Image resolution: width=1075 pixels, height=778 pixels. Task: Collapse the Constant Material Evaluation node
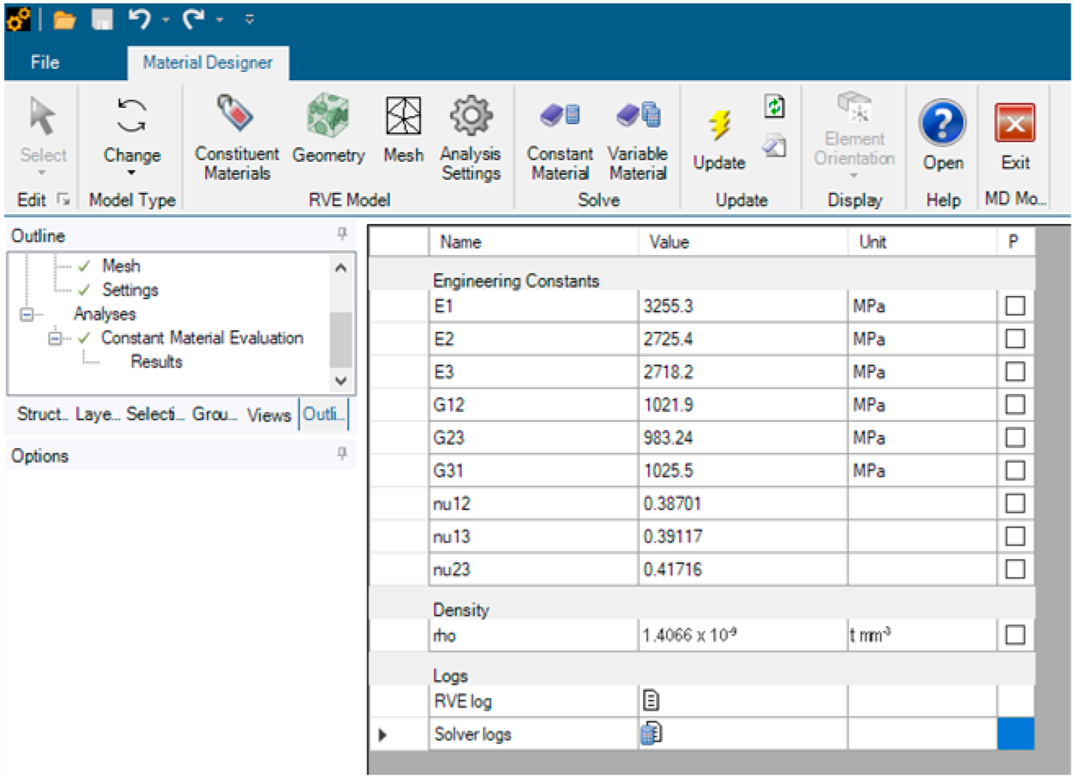pyautogui.click(x=55, y=338)
